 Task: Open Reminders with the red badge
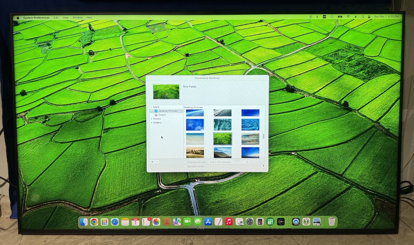click(146, 222)
